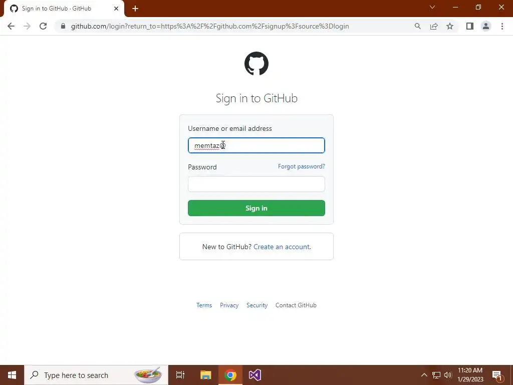Focus the username or email field

(256, 145)
